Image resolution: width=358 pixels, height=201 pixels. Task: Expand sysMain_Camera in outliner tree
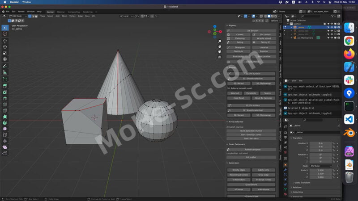pyautogui.click(x=292, y=38)
